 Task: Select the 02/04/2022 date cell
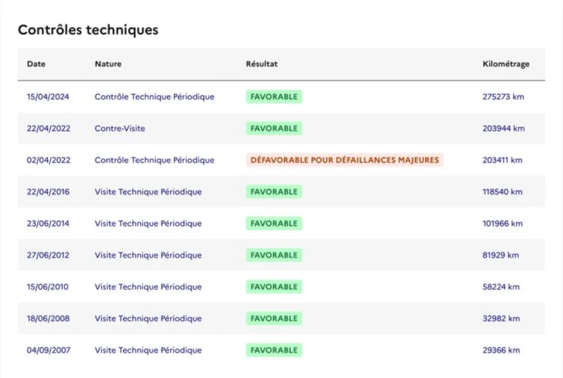(x=48, y=160)
